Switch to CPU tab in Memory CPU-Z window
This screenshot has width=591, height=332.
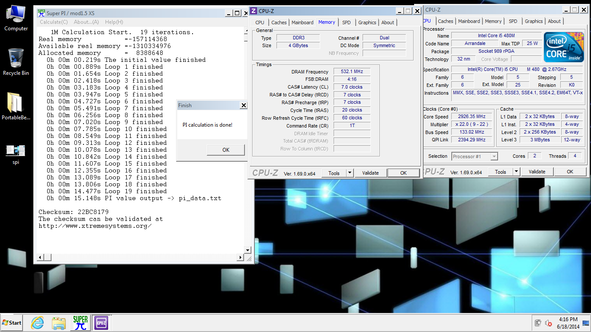pyautogui.click(x=260, y=22)
